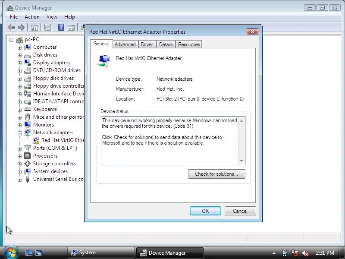Select Red Hat VirtIO Ethernet tree entry

(63, 140)
